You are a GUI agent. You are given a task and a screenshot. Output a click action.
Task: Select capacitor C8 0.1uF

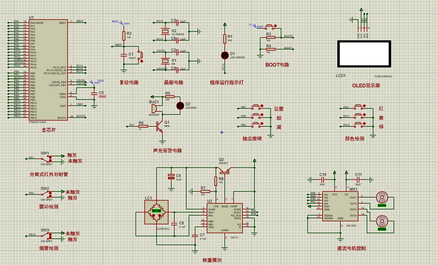click(x=174, y=224)
